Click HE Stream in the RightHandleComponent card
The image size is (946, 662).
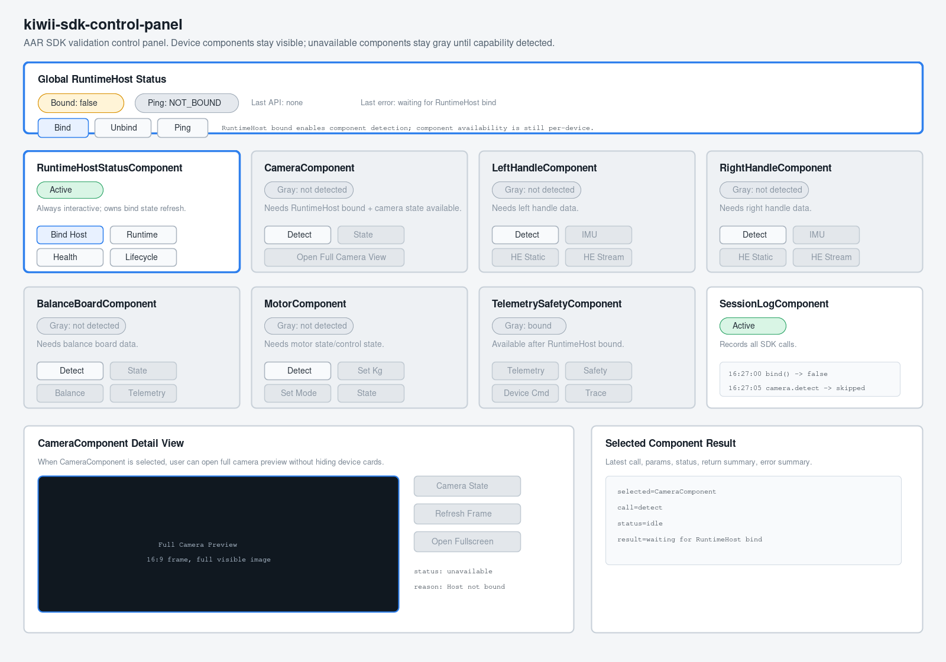826,257
